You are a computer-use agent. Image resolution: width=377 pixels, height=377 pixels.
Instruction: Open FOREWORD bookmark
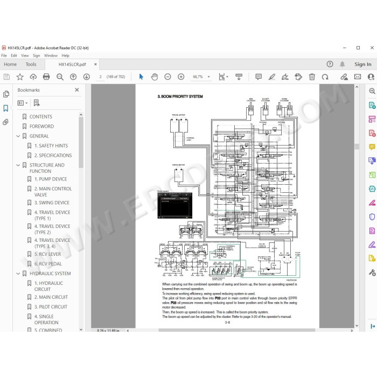click(x=41, y=126)
